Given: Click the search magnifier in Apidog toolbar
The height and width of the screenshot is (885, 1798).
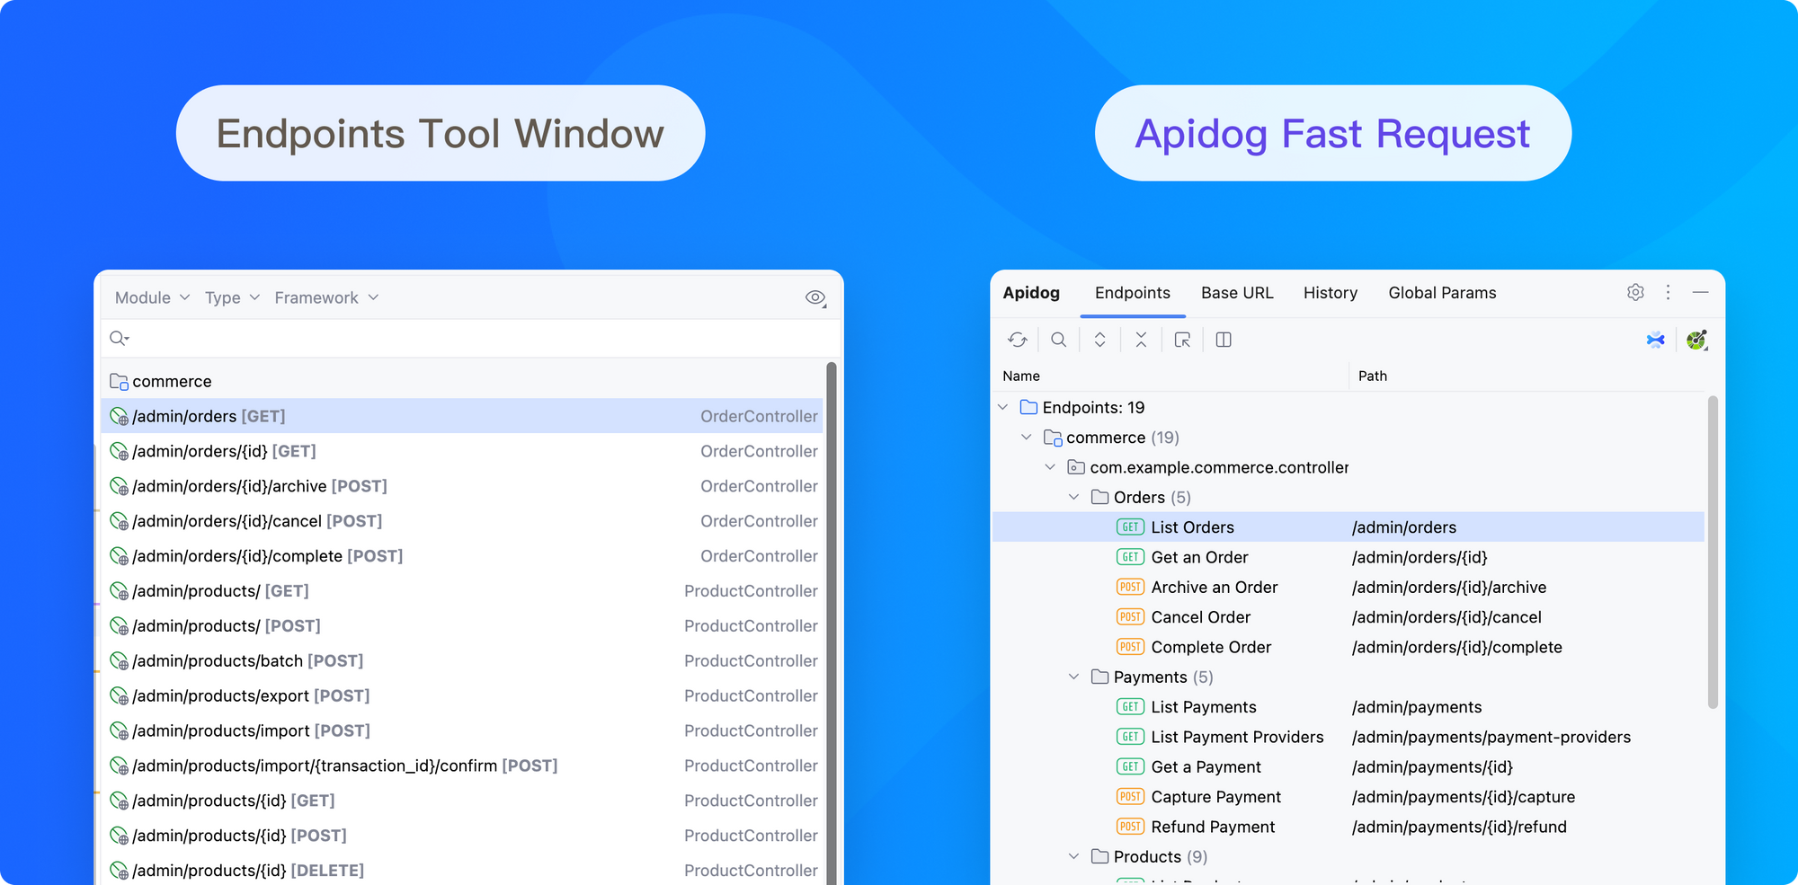Looking at the screenshot, I should click(x=1059, y=340).
